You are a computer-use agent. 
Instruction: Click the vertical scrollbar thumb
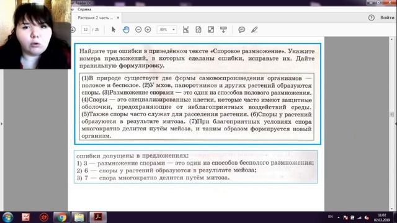click(x=391, y=114)
